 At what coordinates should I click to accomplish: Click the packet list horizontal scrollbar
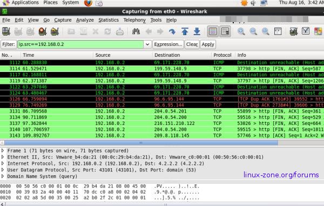[x=141, y=143]
